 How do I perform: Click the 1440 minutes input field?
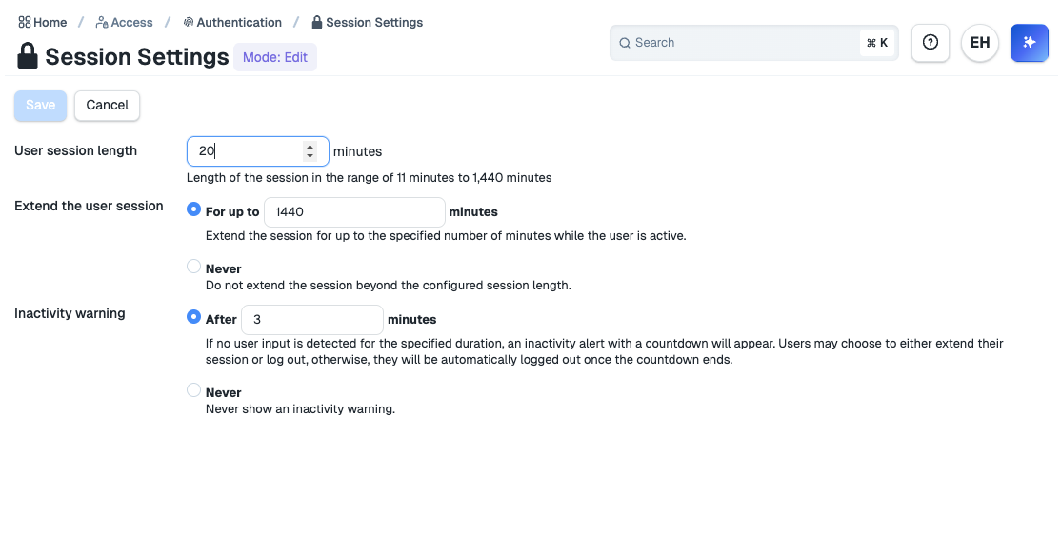point(354,210)
